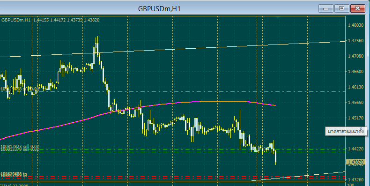Click the 1.44220 price scale label
This screenshot has width=370, height=186.
coord(356,149)
